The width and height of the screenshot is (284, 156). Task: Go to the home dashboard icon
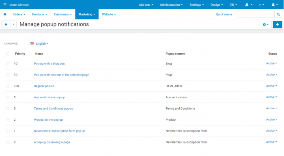coord(5,14)
